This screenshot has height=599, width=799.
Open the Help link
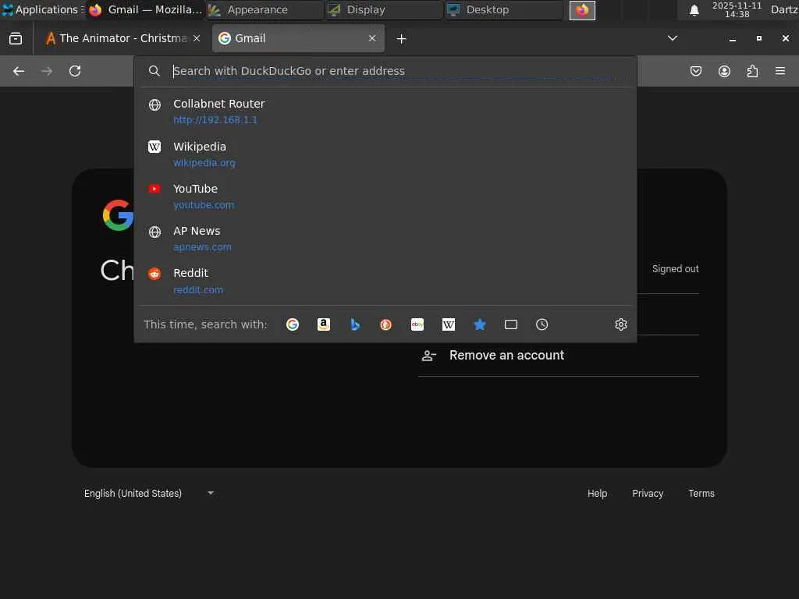point(597,493)
